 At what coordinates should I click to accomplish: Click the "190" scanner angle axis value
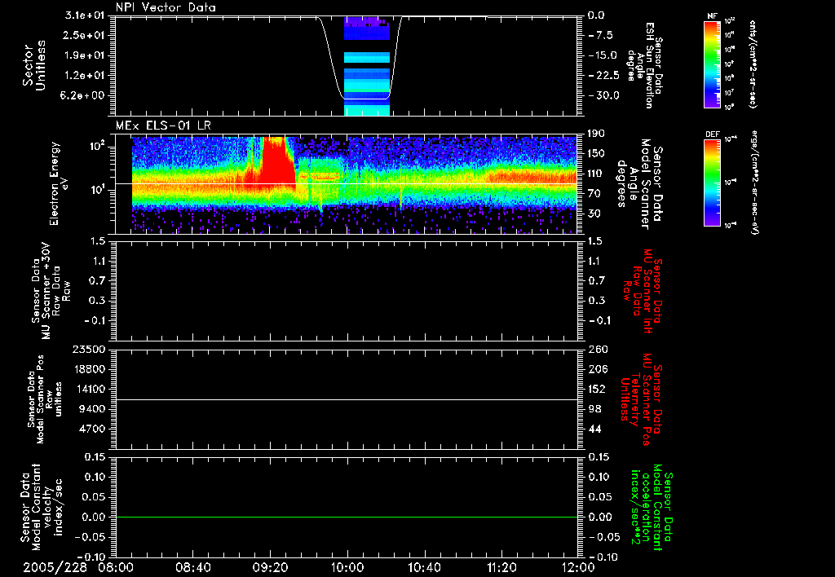tap(596, 134)
